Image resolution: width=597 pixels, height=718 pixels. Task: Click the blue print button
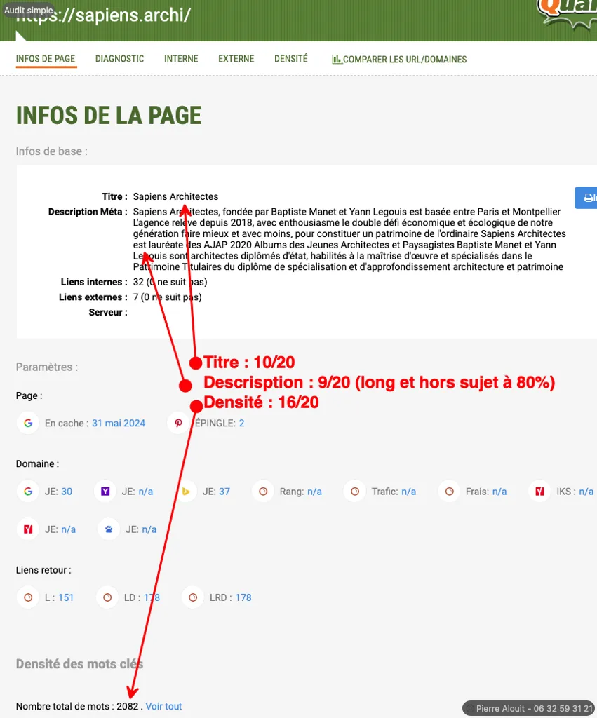pyautogui.click(x=586, y=198)
